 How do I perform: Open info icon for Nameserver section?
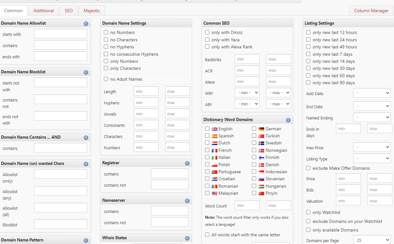tap(187, 201)
